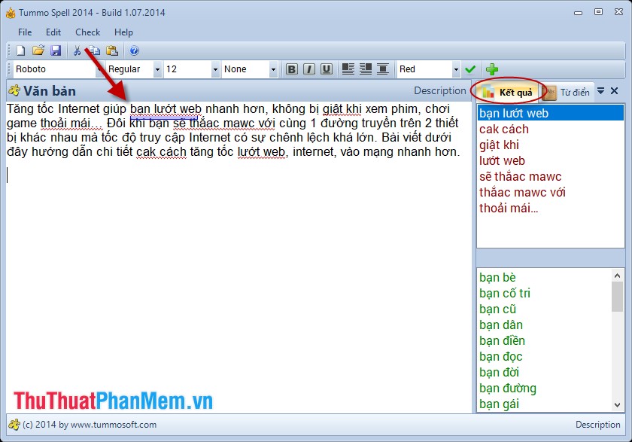Select 'bạn lướt web' in the results list
The height and width of the screenshot is (442, 632).
click(550, 113)
